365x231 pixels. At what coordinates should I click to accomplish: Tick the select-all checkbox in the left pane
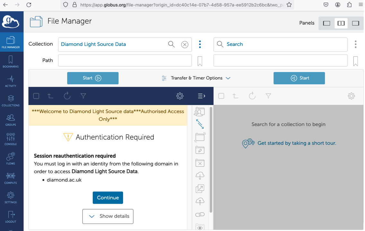click(x=36, y=96)
